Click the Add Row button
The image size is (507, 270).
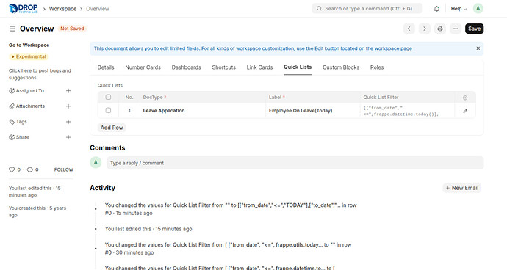pos(112,128)
